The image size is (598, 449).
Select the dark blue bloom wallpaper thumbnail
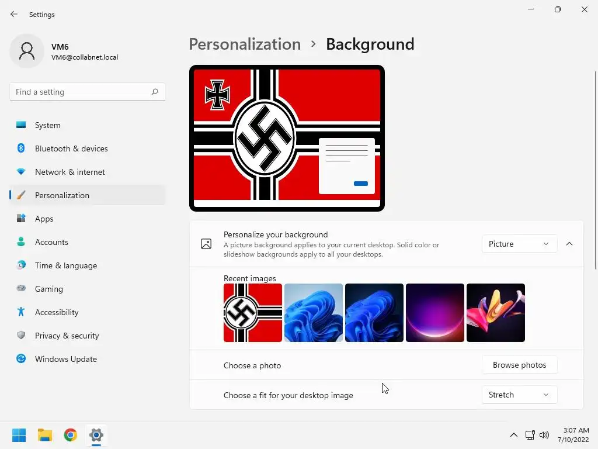point(374,313)
